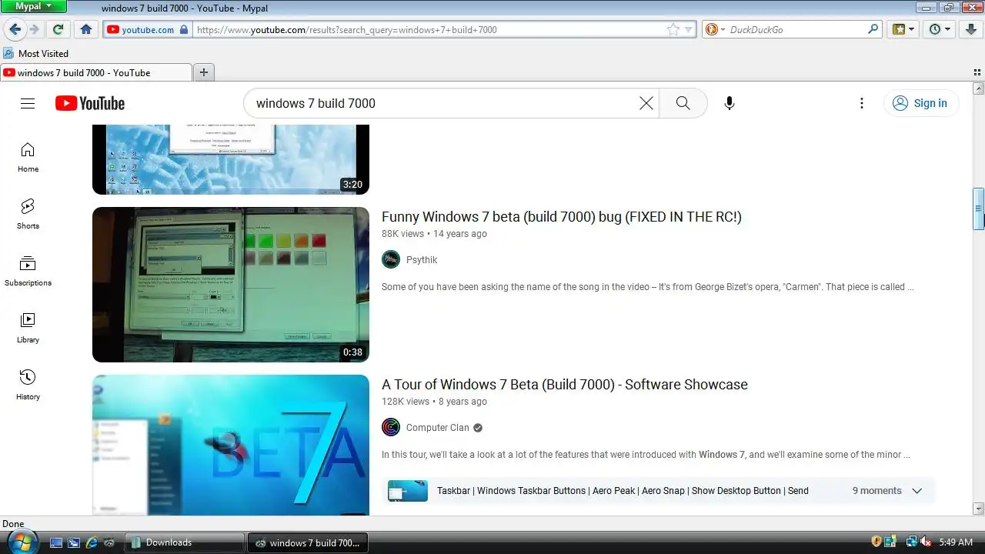Open YouTube settings three-dot menu
This screenshot has height=554, width=985.
click(862, 103)
